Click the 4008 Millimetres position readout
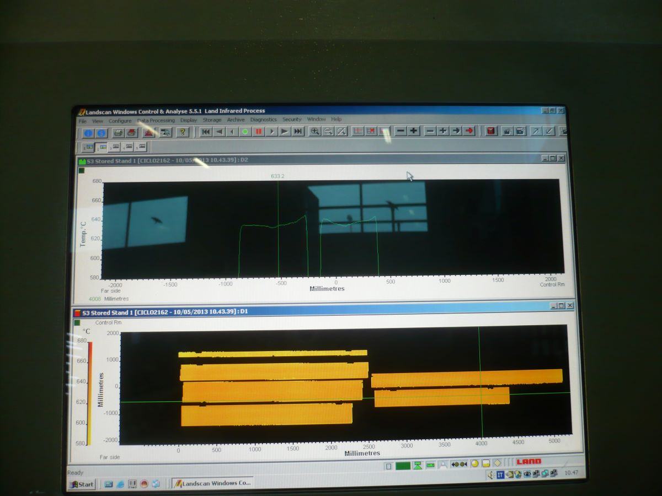This screenshot has height=496, width=662. [109, 299]
